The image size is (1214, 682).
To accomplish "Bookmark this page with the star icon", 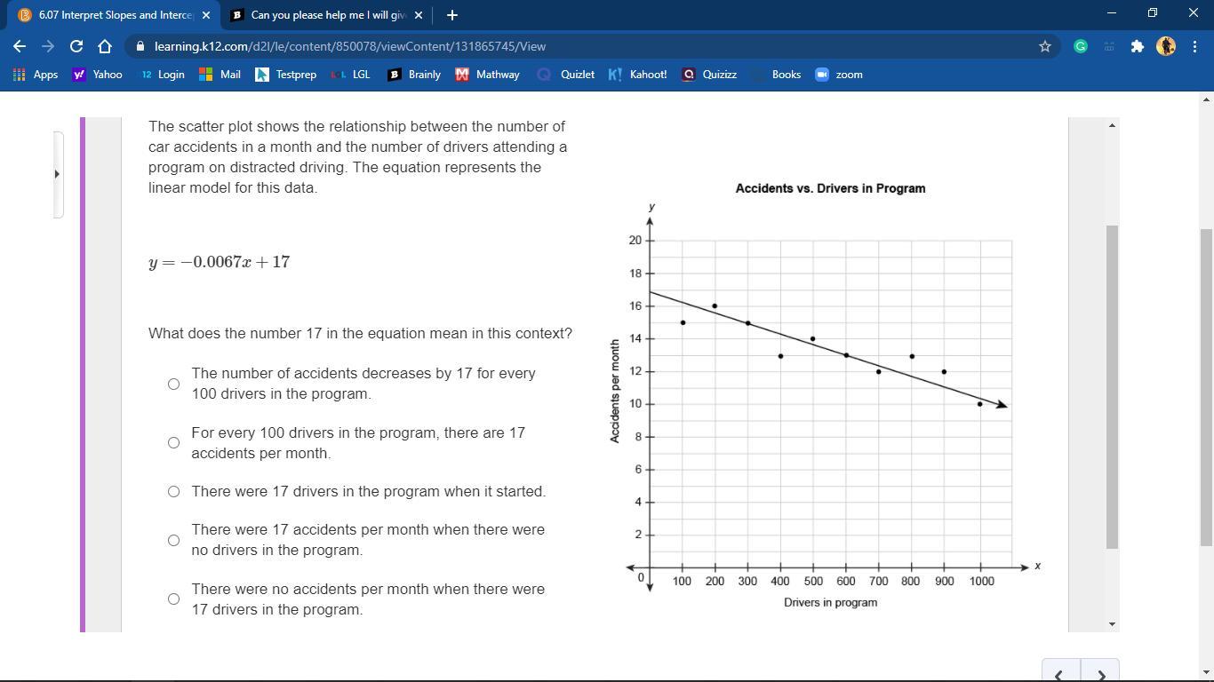I will (x=1044, y=46).
